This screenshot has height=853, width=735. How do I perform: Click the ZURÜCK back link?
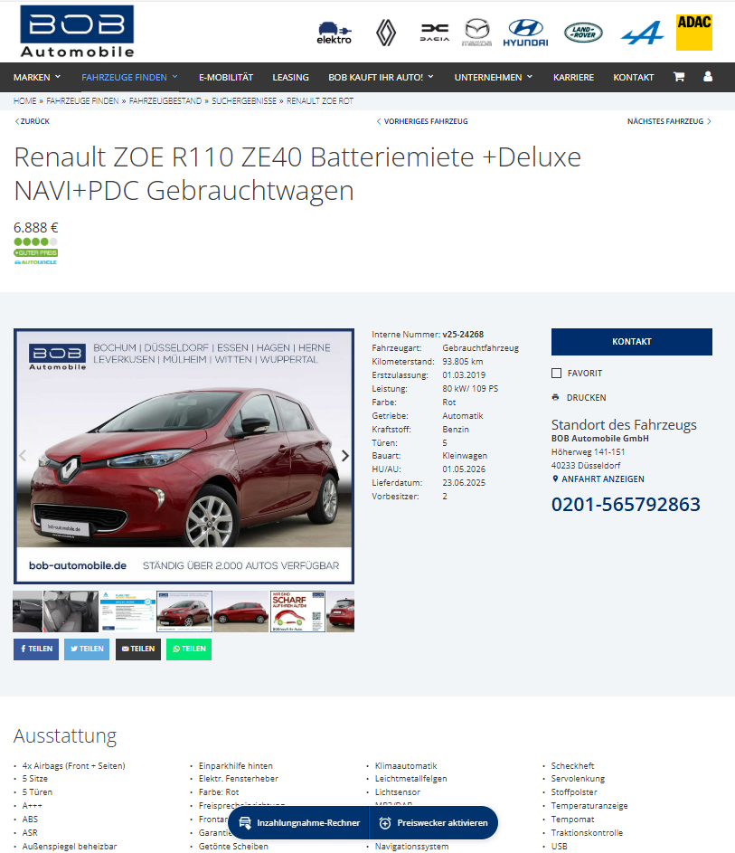(32, 121)
